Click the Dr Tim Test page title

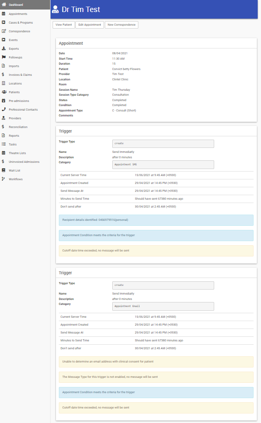(x=81, y=10)
